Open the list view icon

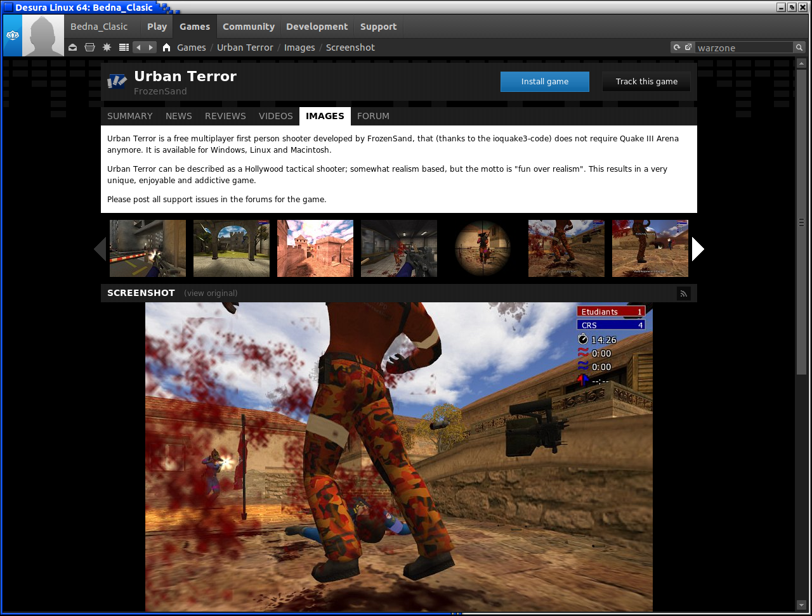click(x=124, y=48)
